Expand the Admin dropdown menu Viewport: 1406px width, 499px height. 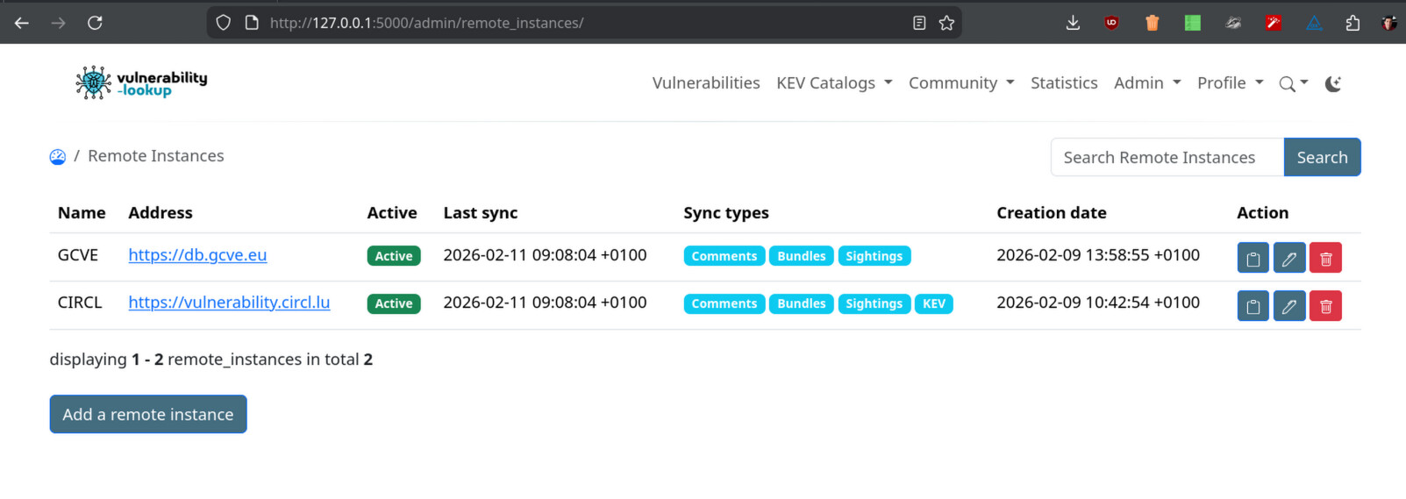1146,83
